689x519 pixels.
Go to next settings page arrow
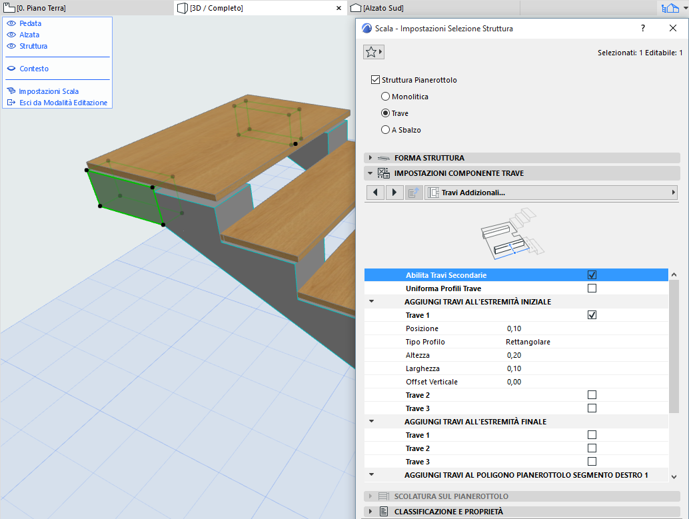pos(394,193)
